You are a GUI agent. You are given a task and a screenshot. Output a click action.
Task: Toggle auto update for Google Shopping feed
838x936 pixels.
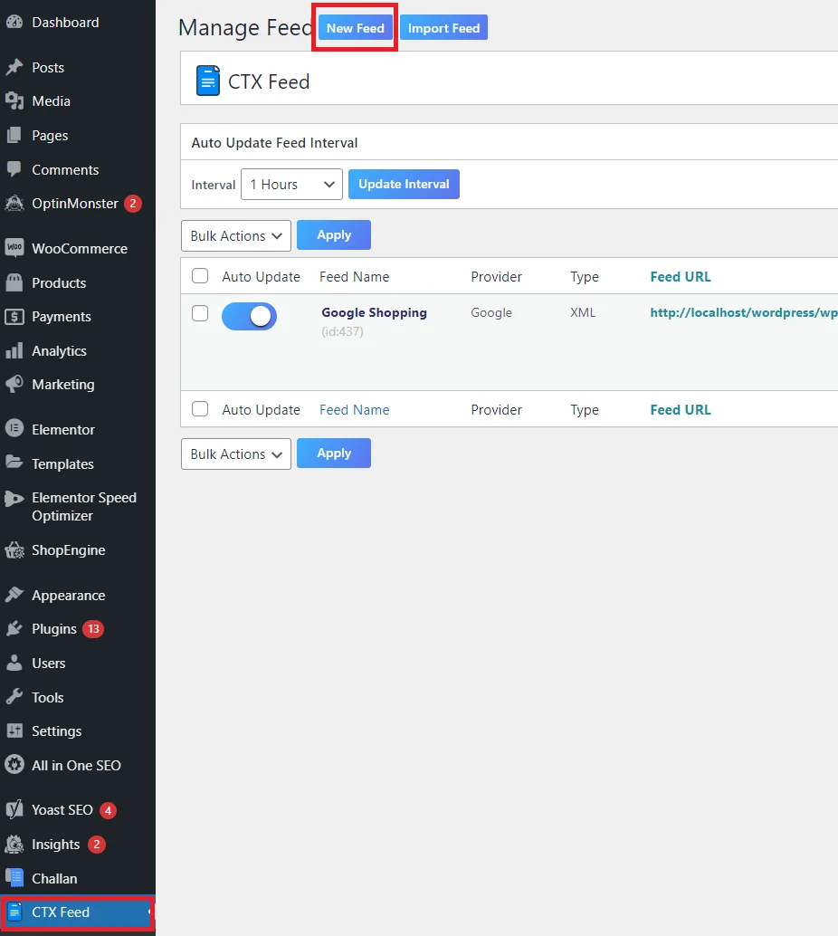249,316
